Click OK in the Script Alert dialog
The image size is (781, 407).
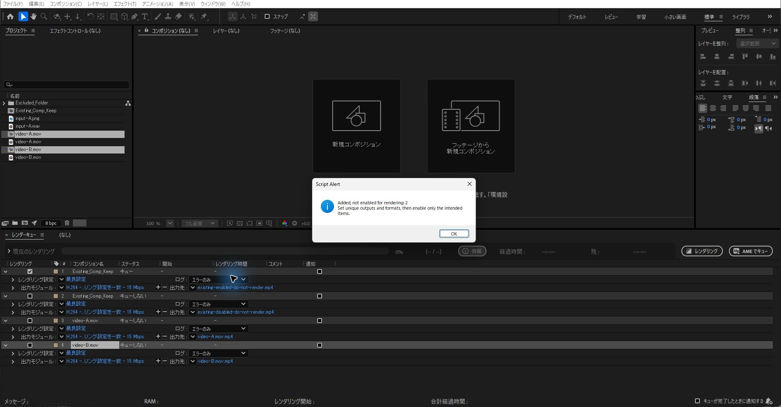(x=454, y=234)
